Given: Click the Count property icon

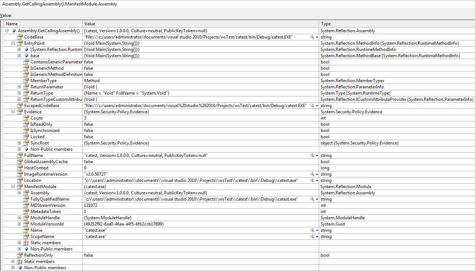Looking at the screenshot, I should [26, 118].
